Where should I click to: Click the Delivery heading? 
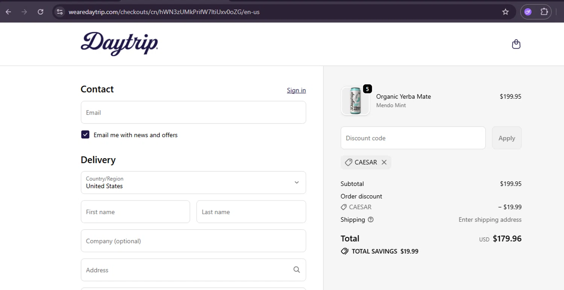[x=98, y=160]
